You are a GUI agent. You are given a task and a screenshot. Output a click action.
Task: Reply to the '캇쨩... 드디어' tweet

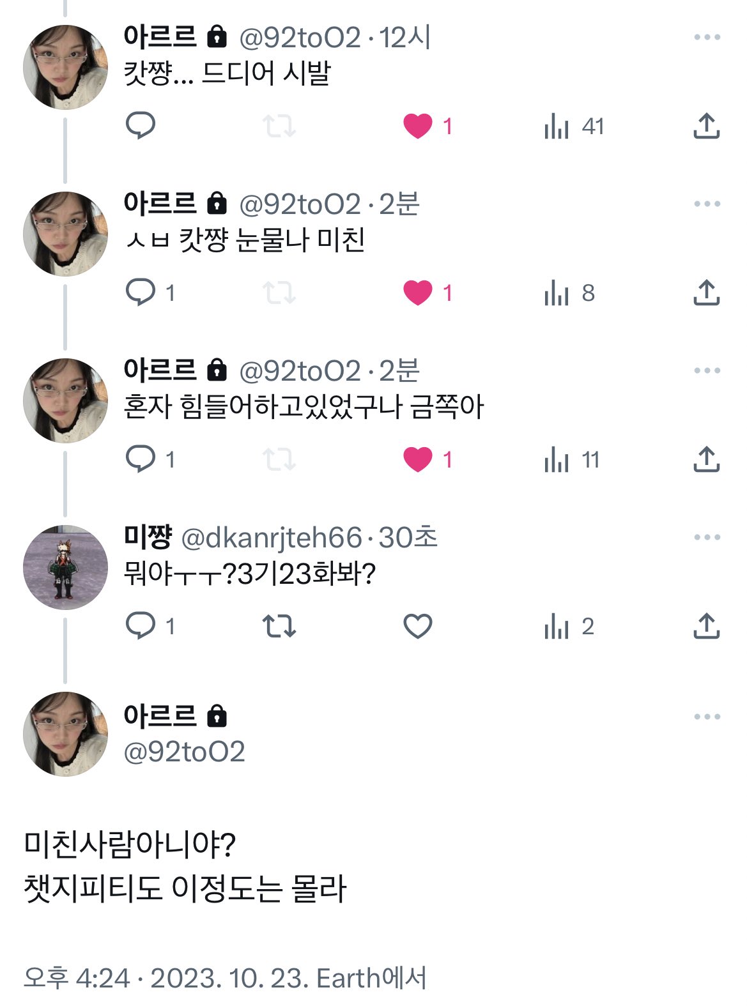point(141,126)
